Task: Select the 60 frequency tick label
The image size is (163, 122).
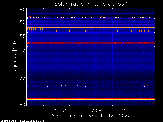Action: pos(22,50)
